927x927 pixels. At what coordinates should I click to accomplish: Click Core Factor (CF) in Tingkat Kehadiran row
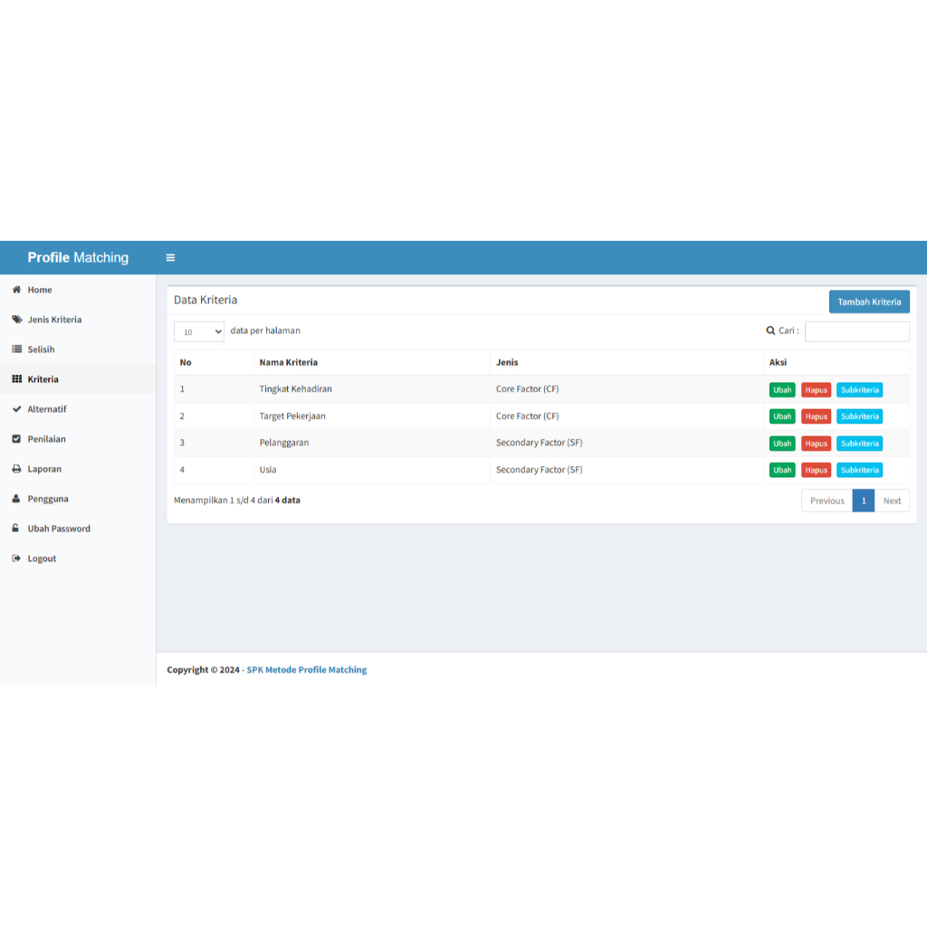coord(528,389)
